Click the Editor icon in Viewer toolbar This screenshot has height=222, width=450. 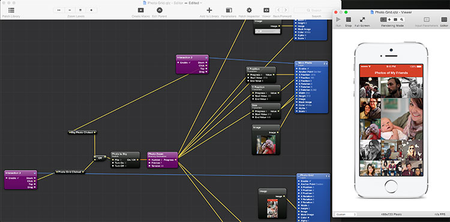click(444, 20)
